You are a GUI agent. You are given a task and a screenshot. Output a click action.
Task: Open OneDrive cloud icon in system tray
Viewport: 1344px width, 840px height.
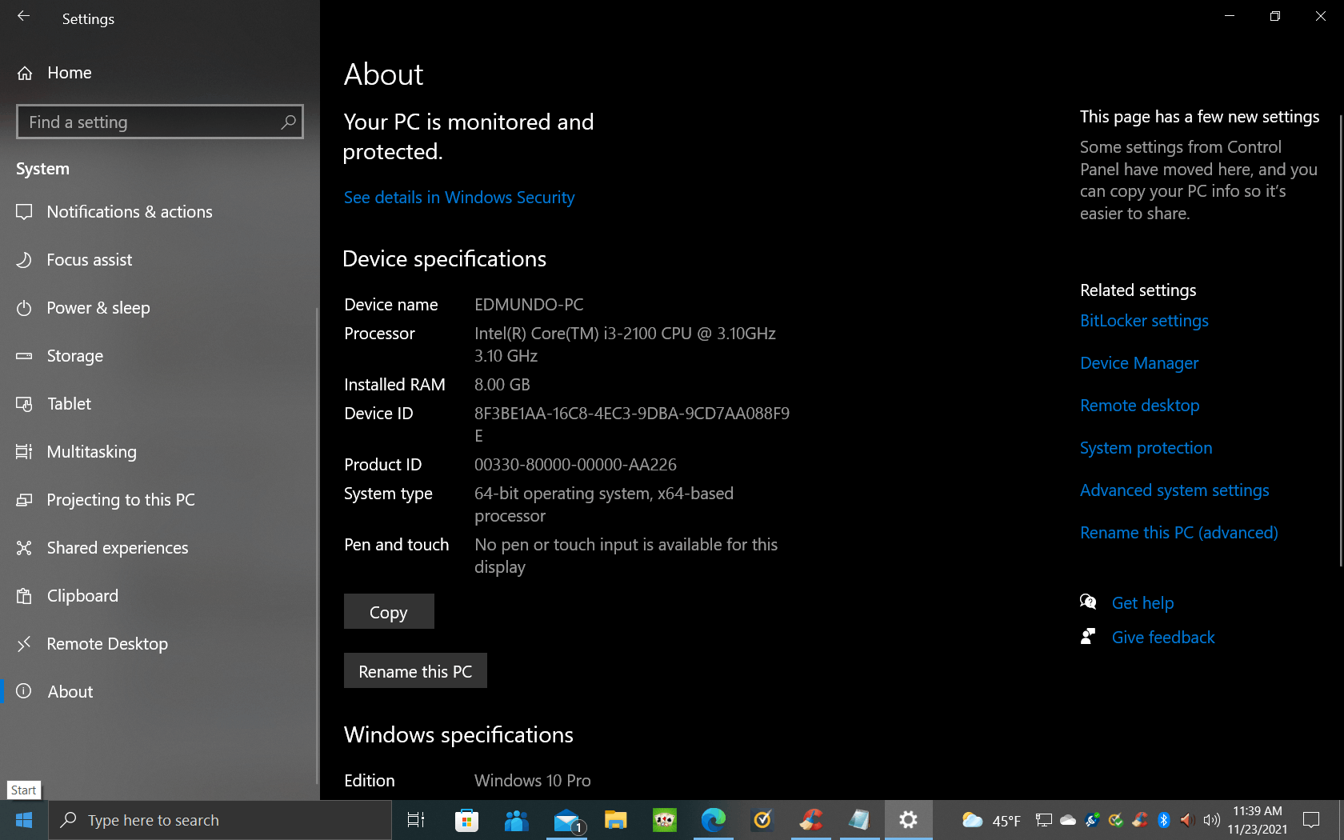pos(1068,820)
